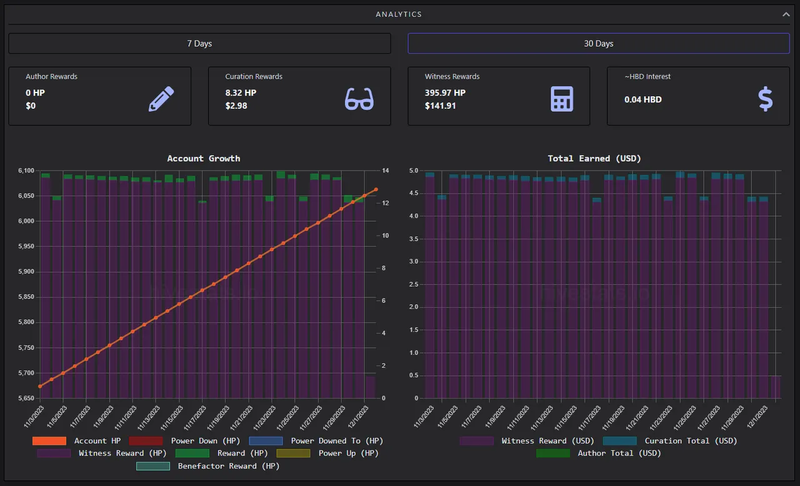Click the Witness Rewards 395.97 HP card
This screenshot has height=486, width=800.
coord(499,96)
